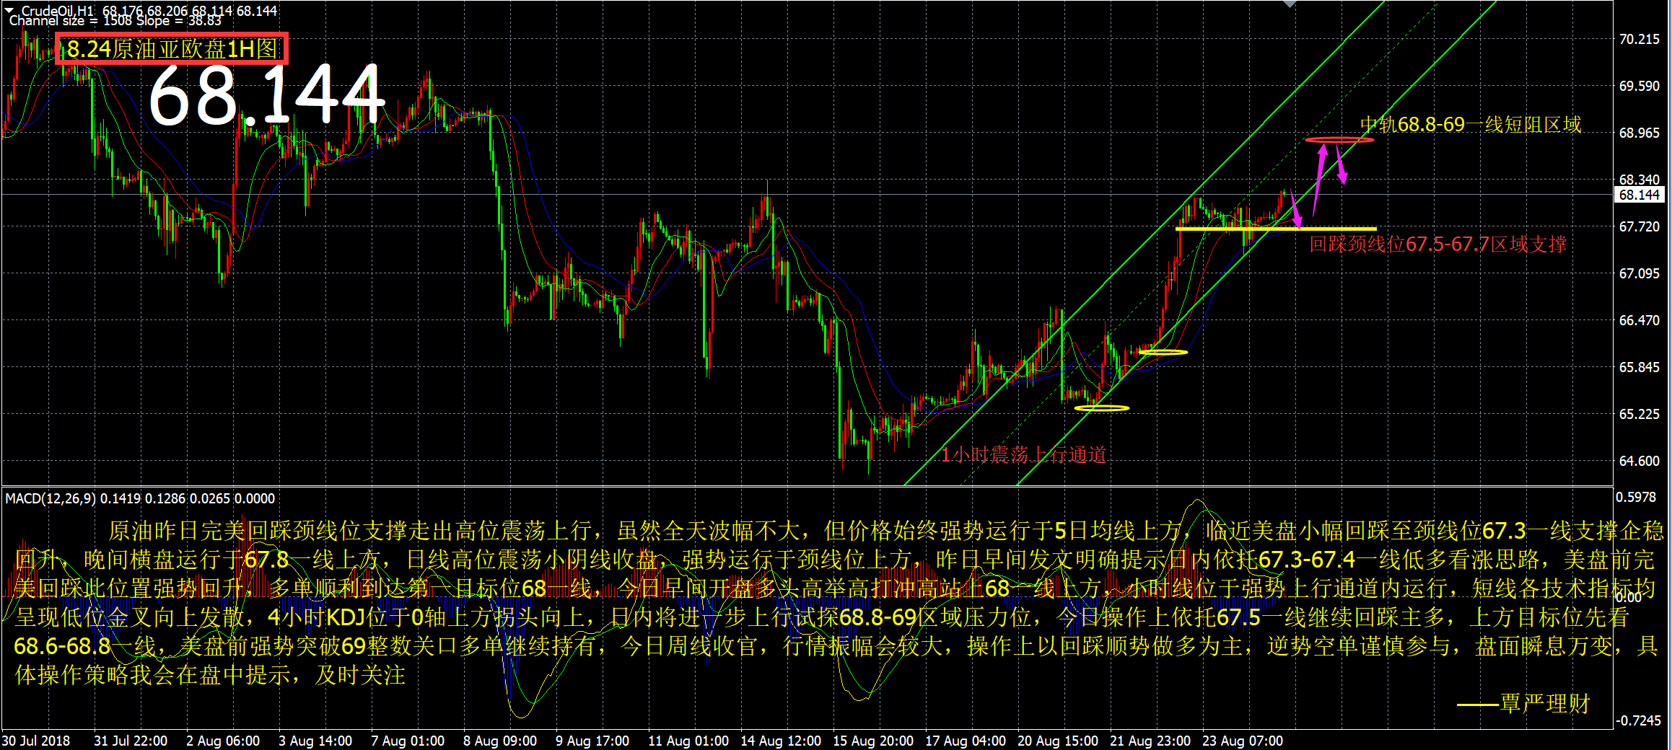Click the 'Channel size = 1508' indicator text
Viewport: 1672px width, 750px height.
coord(69,21)
